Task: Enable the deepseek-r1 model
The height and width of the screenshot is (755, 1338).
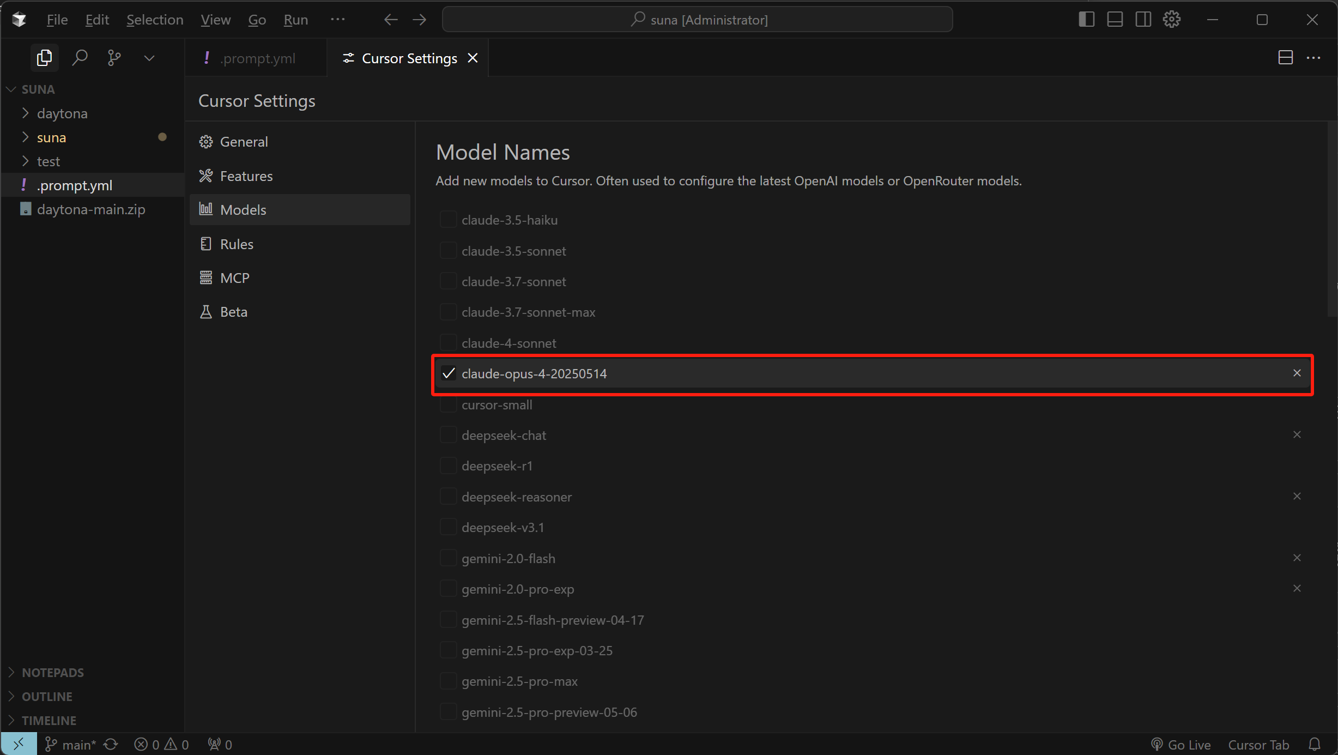Action: [448, 466]
